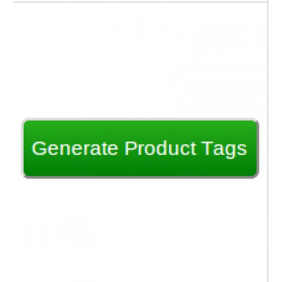This screenshot has height=282, width=282.
Task: Run the product tag generator
Action: [x=140, y=148]
